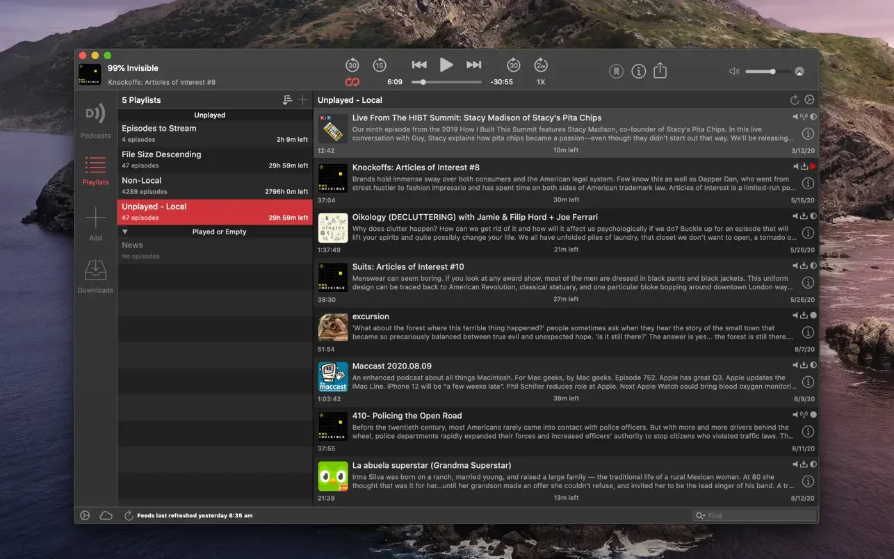Viewport: 894px width, 559px height.
Task: Share the current episode
Action: pyautogui.click(x=660, y=71)
